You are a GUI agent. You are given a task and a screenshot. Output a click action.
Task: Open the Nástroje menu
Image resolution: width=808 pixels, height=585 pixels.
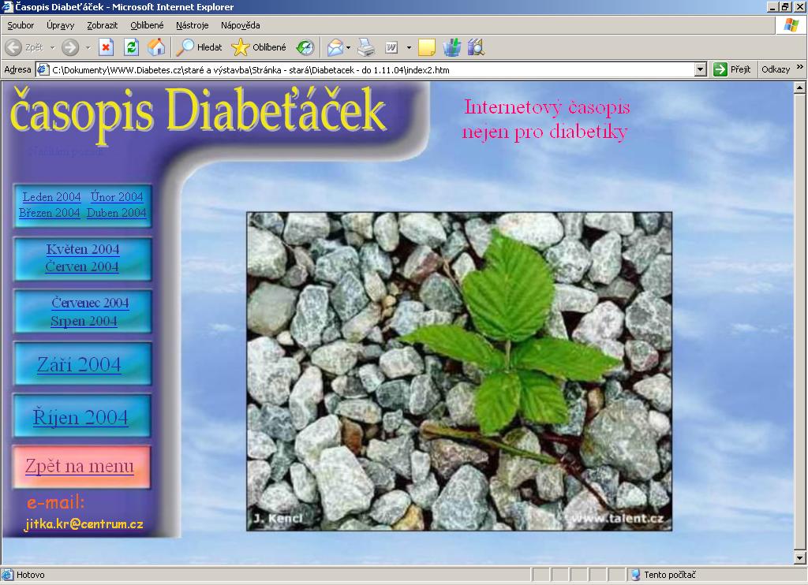[193, 25]
